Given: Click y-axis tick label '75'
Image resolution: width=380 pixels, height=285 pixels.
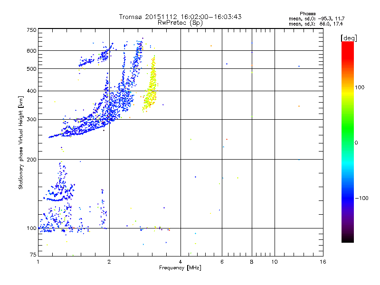Looking at the screenshot, I should pyautogui.click(x=33, y=255).
